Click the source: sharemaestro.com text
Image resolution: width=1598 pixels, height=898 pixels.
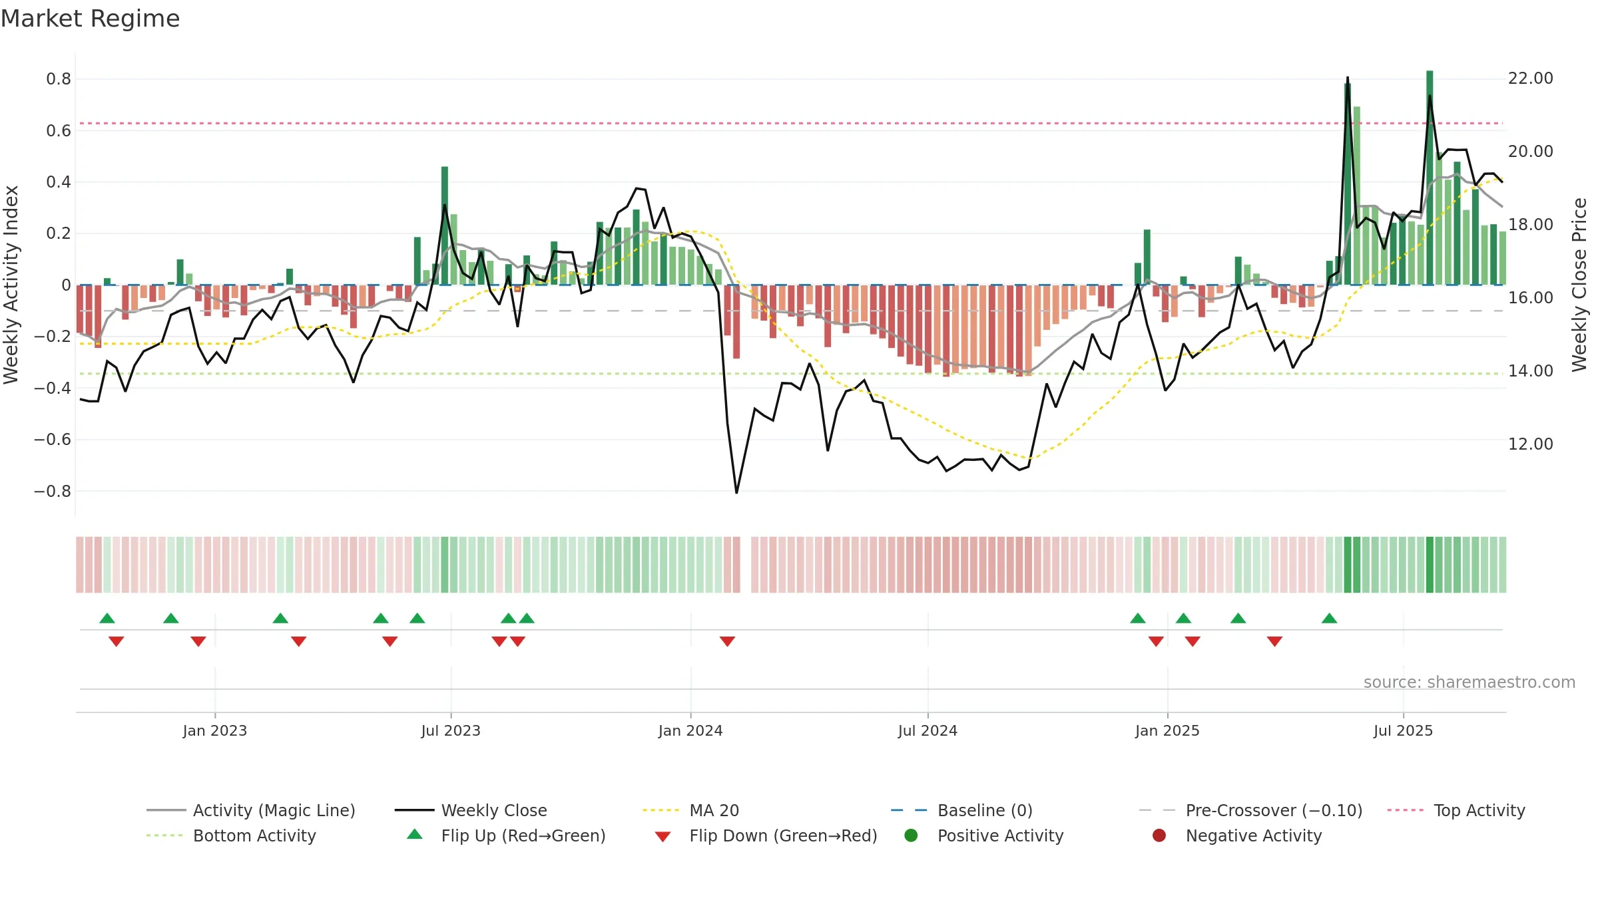point(1469,682)
